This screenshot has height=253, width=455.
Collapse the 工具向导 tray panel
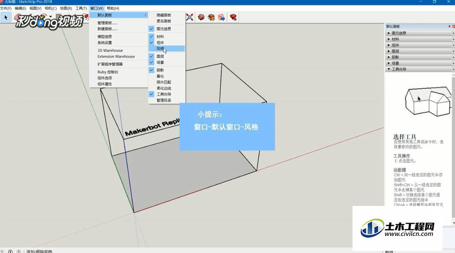pyautogui.click(x=389, y=69)
